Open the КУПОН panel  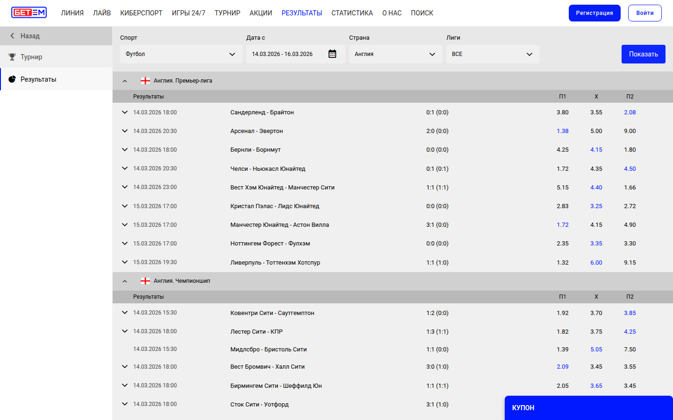588,408
